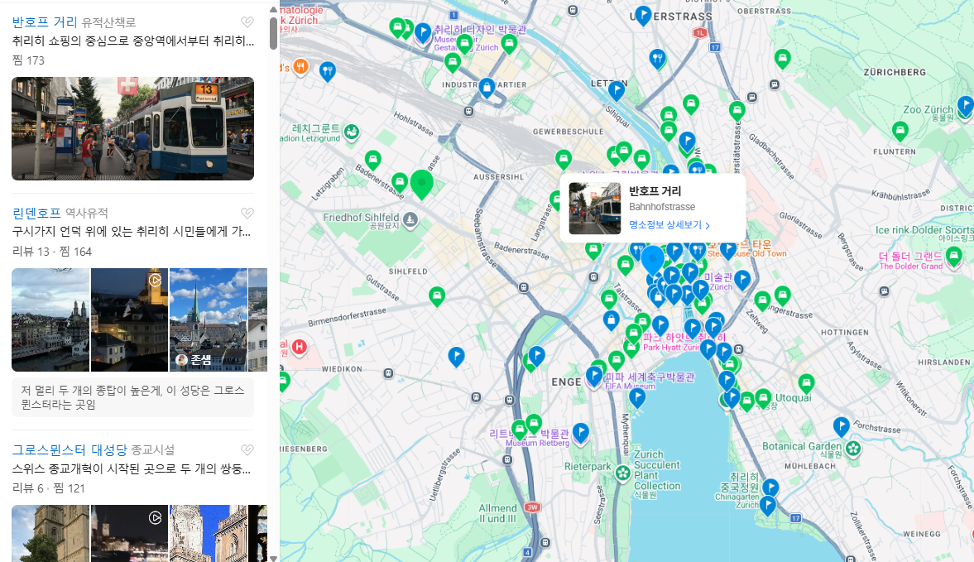Open the 그로스뮌스터 대성당 title link
This screenshot has height=562, width=974.
point(70,449)
